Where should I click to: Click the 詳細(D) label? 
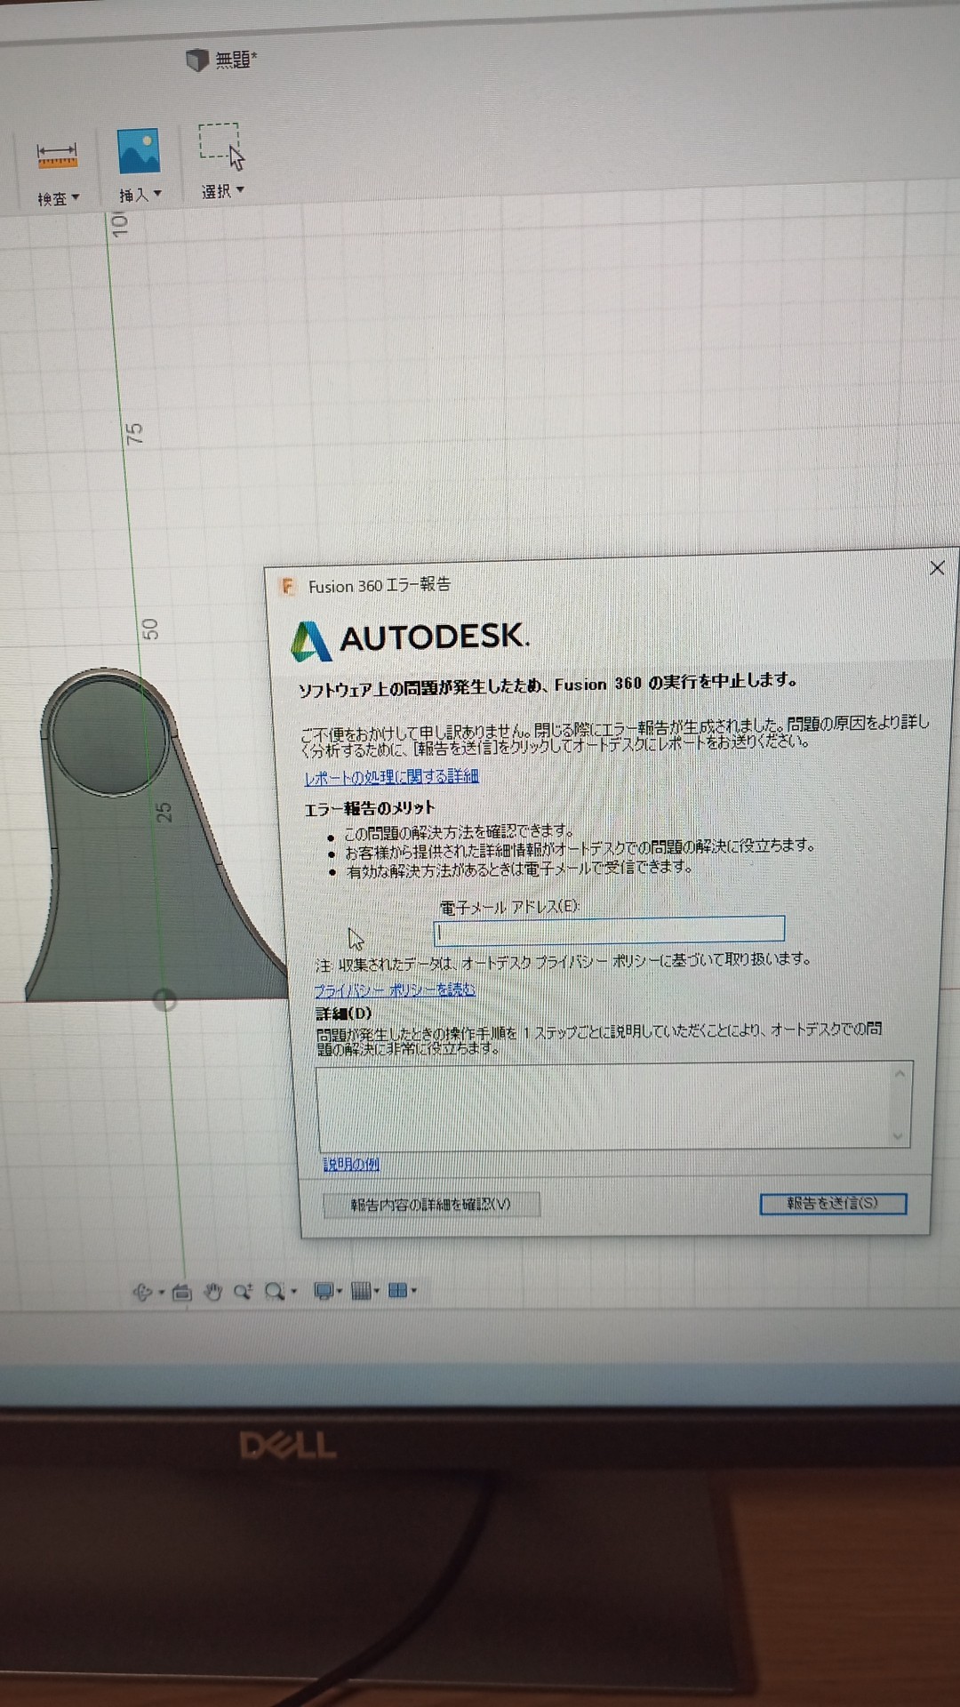(344, 1014)
